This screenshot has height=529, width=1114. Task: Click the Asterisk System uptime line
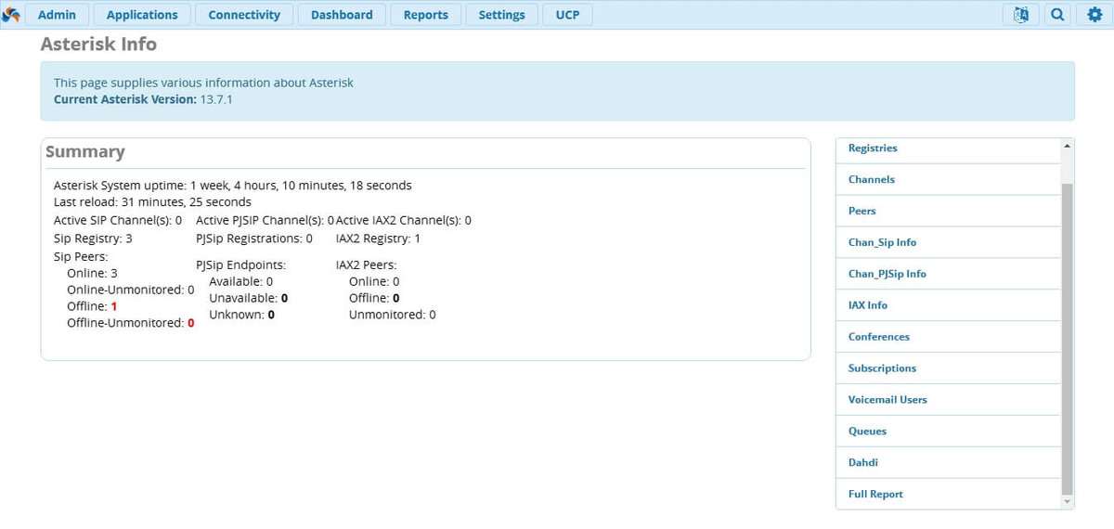point(233,186)
